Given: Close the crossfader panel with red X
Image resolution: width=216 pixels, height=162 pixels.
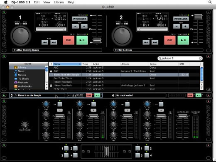Looking at the screenshot, I should pos(209,145).
